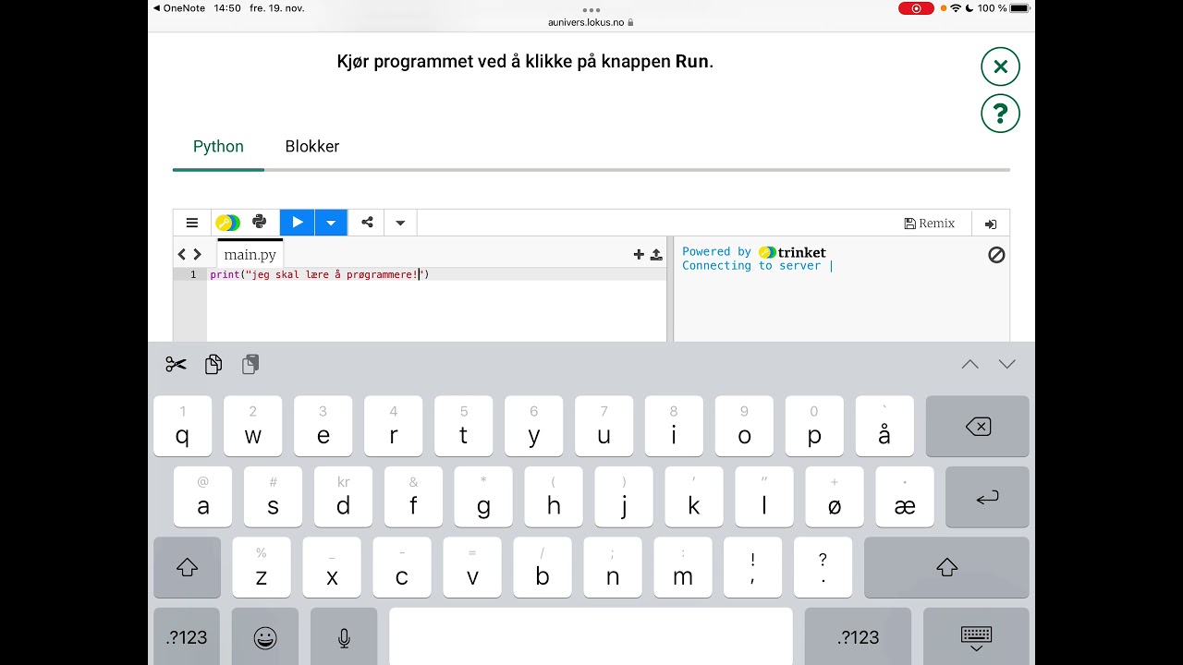Hide the on-screen keyboard

tap(976, 636)
